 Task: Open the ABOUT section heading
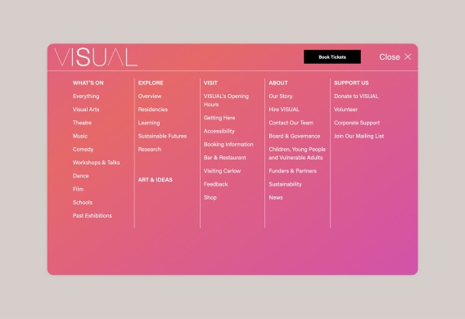click(278, 83)
